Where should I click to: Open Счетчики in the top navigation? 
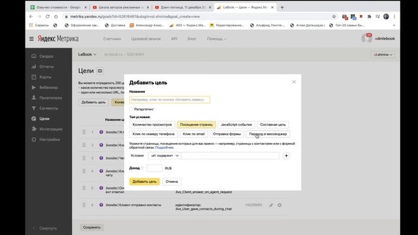click(112, 39)
